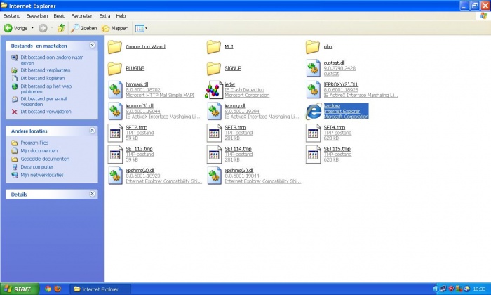Screen dimensions: 491x295
Task: Toggle the Mappen folders pane
Action: point(115,28)
